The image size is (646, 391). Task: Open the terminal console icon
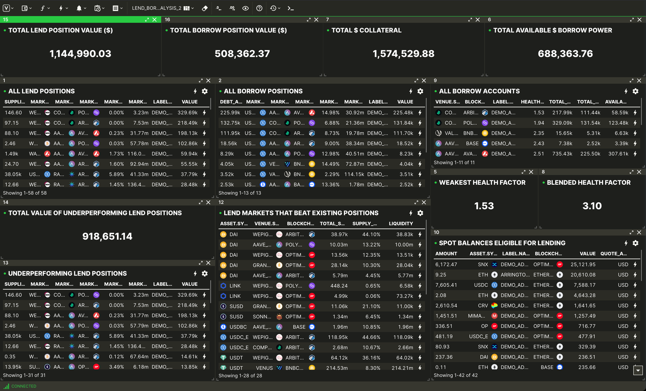tap(290, 8)
